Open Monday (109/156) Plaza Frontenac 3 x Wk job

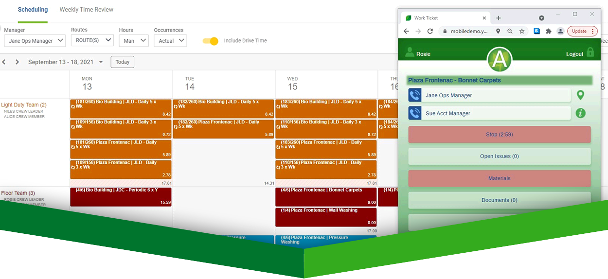(121, 170)
